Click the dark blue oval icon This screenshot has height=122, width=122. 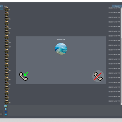pos(6,112)
